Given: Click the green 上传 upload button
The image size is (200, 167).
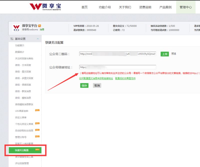Looking at the screenshot, I should 164,54.
